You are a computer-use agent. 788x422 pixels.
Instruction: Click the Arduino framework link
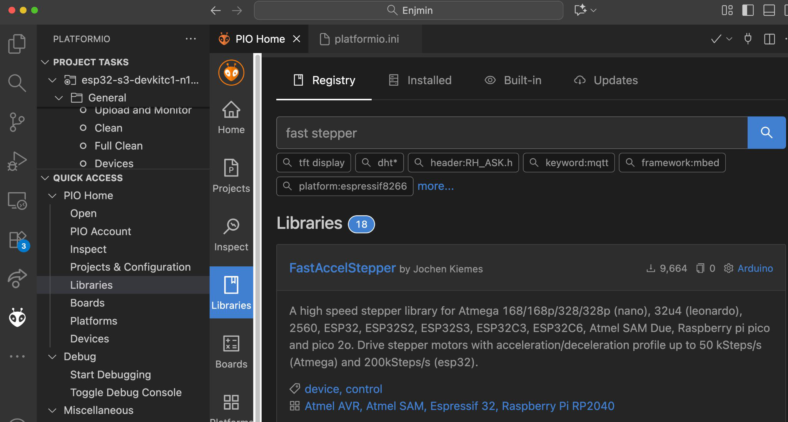click(x=755, y=268)
